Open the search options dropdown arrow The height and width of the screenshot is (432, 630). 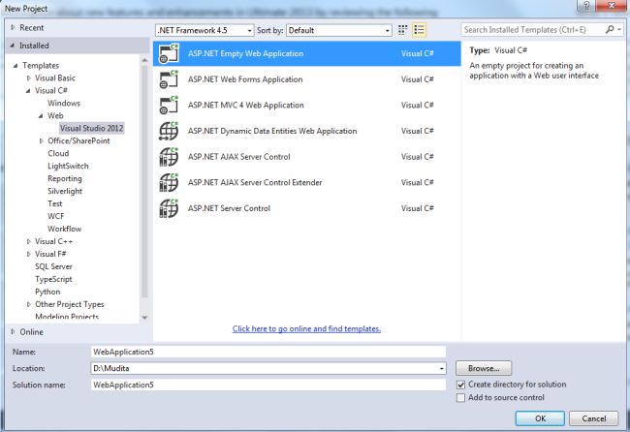pos(619,29)
